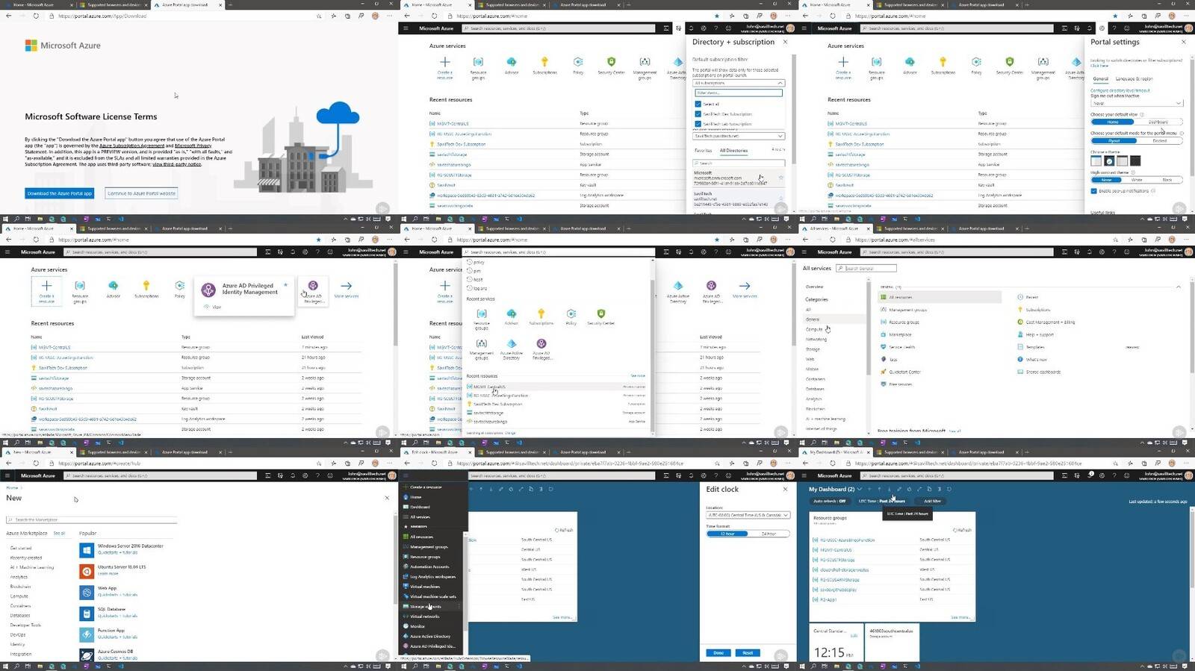
Task: Select Home as default view in Portal settings
Action: 1113,122
